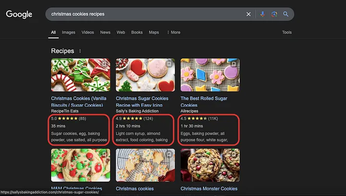Save the star-shaped Christmas cookies recipe bookmark
This screenshot has width=346, height=196.
(x=169, y=154)
